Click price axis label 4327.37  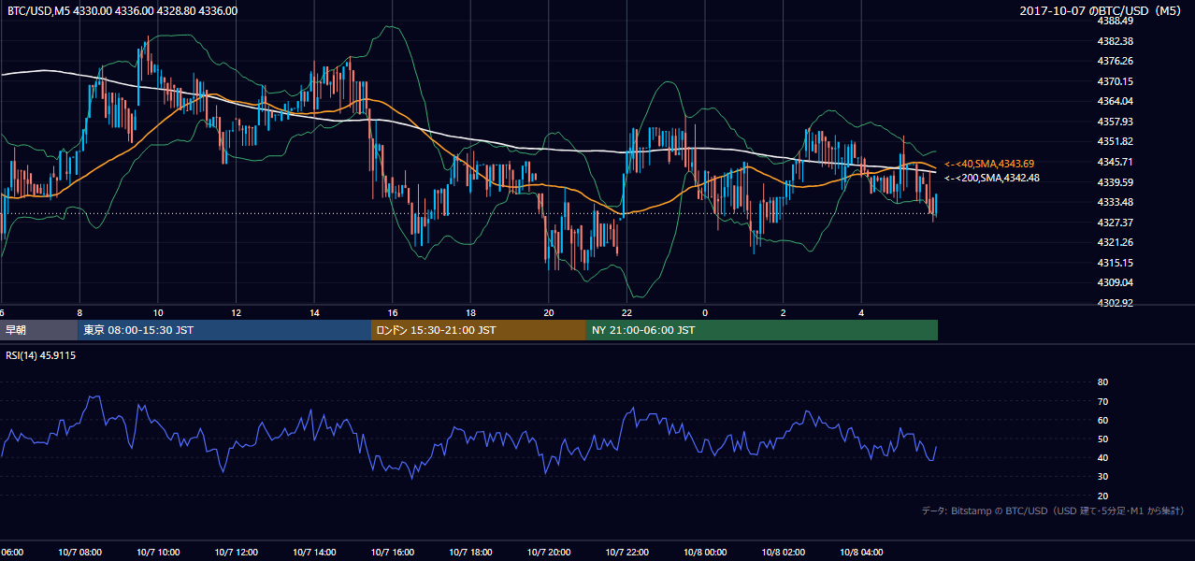(x=1116, y=223)
